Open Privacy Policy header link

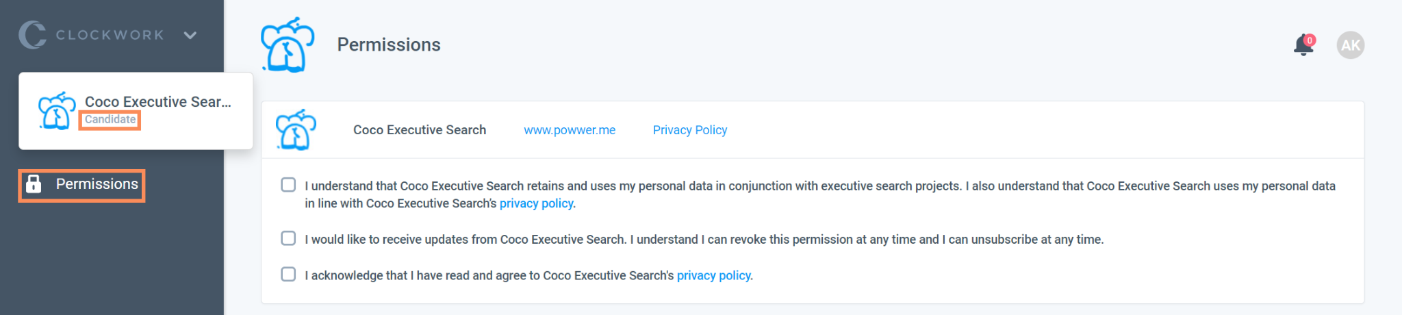coord(689,130)
